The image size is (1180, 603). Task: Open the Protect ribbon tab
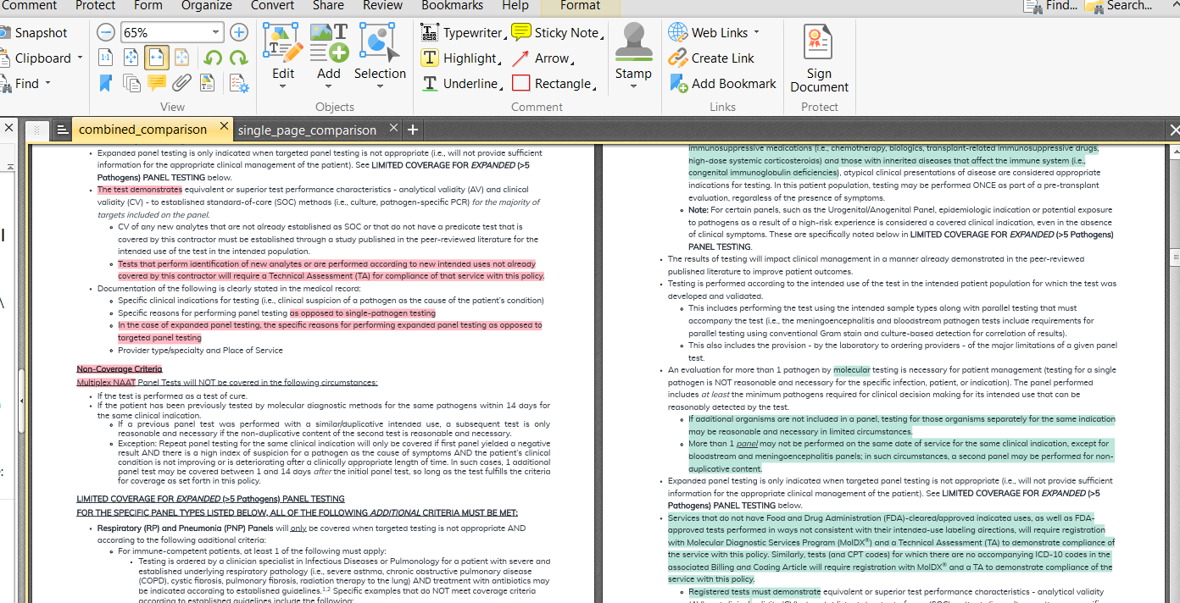pos(96,6)
